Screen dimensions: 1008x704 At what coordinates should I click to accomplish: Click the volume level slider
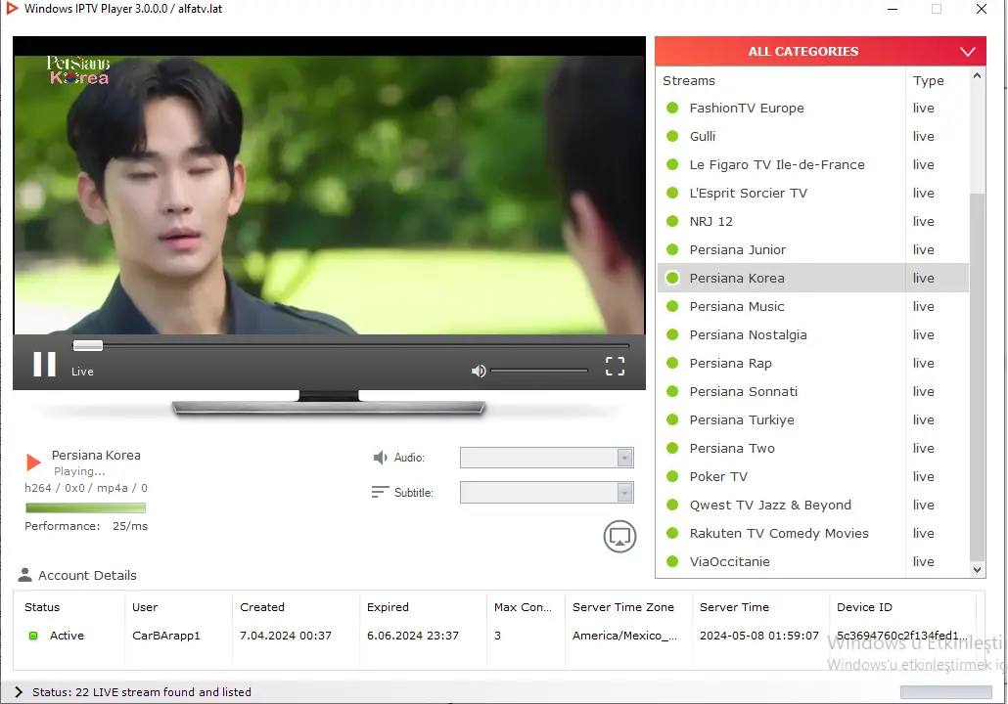(x=538, y=371)
